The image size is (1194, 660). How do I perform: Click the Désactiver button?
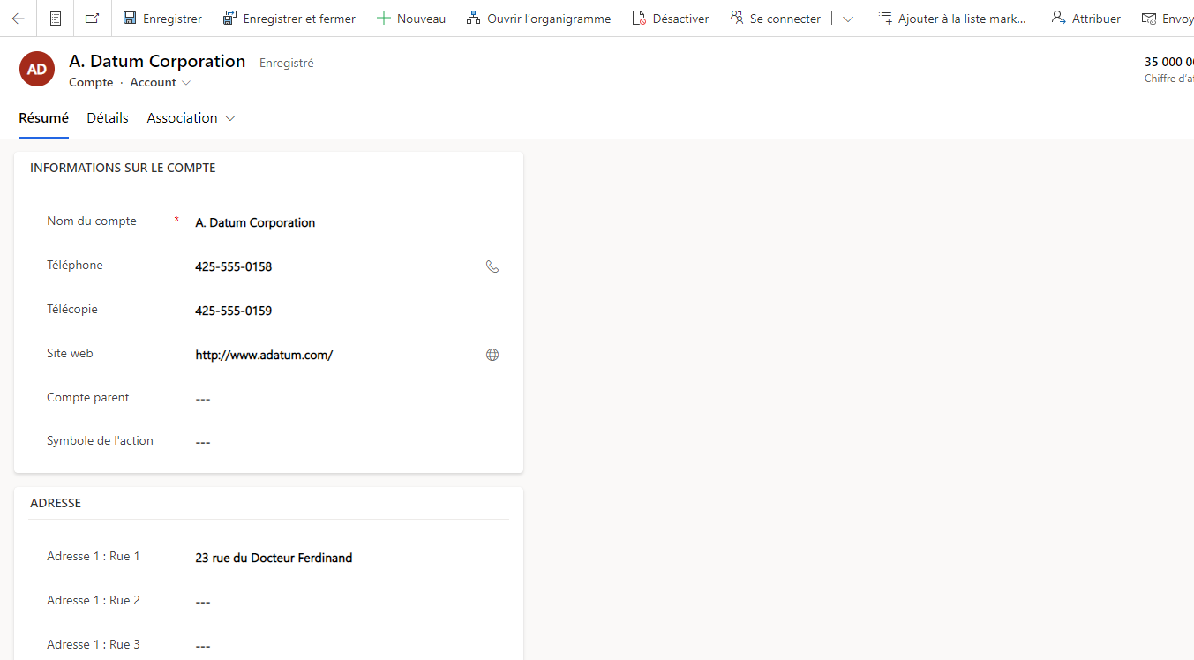[x=671, y=19]
